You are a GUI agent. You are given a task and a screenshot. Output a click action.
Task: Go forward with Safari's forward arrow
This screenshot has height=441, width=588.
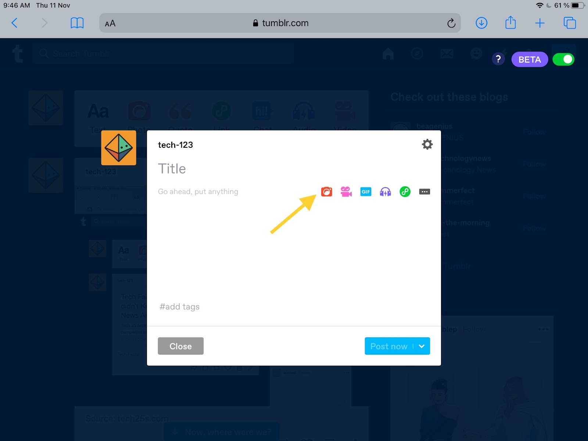(44, 23)
